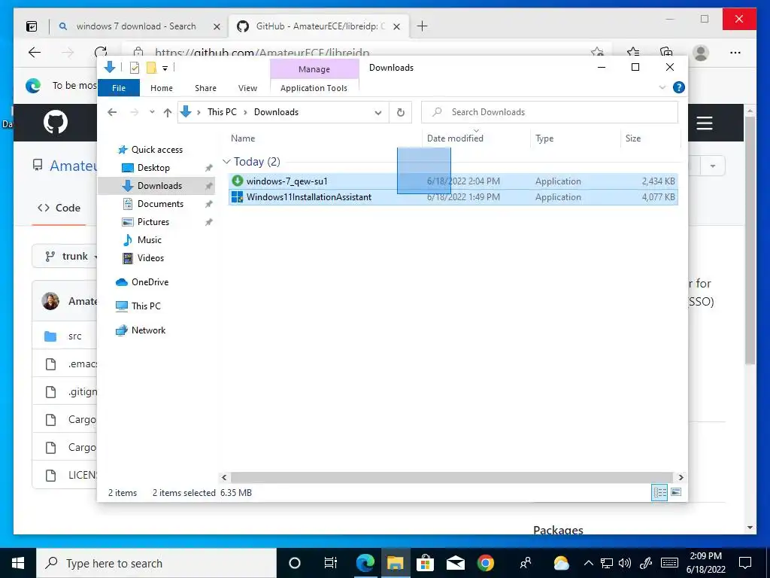Open the Windows Start menu
Image resolution: width=770 pixels, height=578 pixels.
tap(18, 563)
